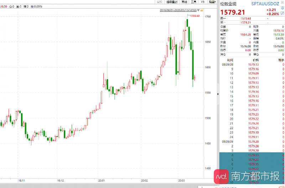Click the 最高 value 1584.28
Image resolution: width=285 pixels, height=188 pixels.
tap(245, 35)
